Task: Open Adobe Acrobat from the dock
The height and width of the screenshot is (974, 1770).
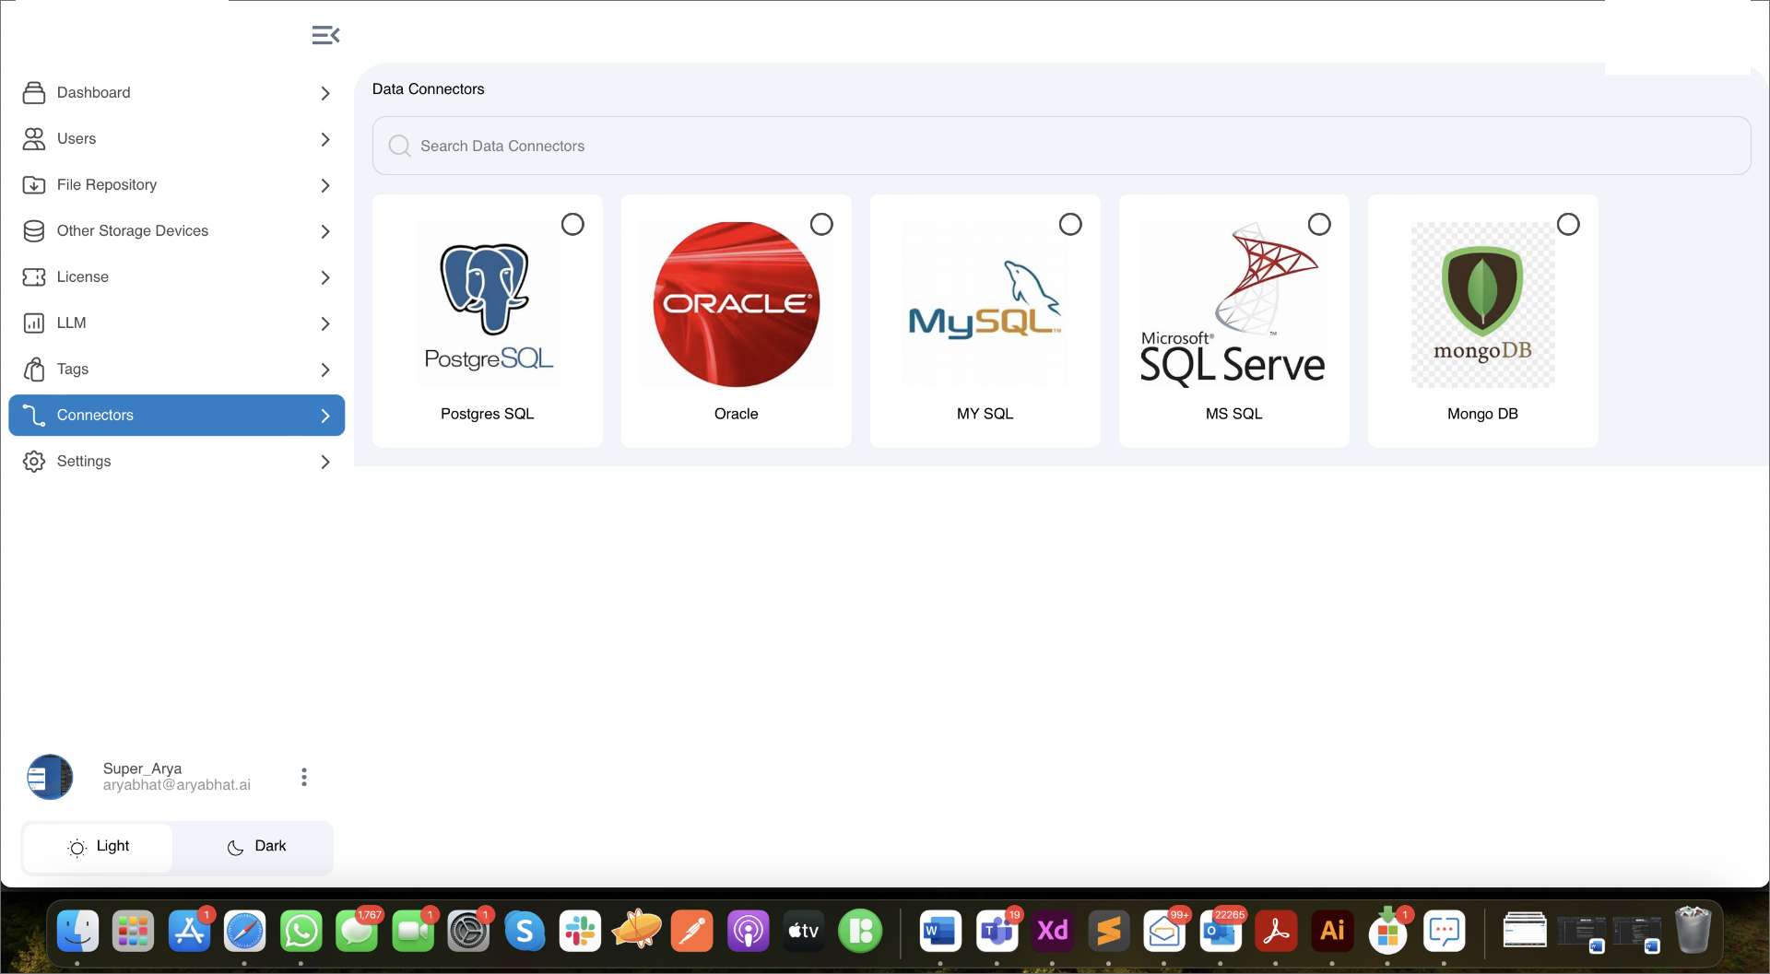Action: [1276, 932]
